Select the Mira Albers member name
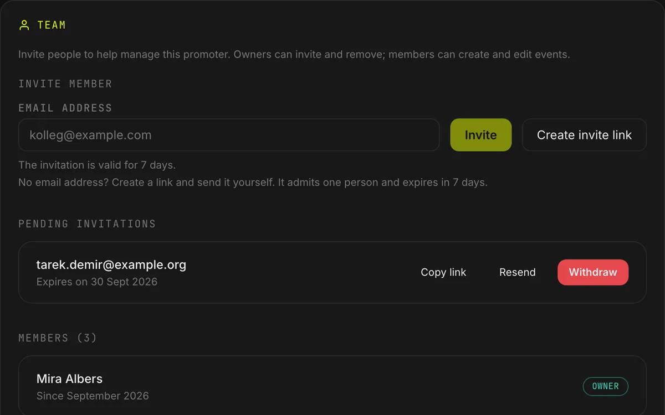 pos(69,379)
